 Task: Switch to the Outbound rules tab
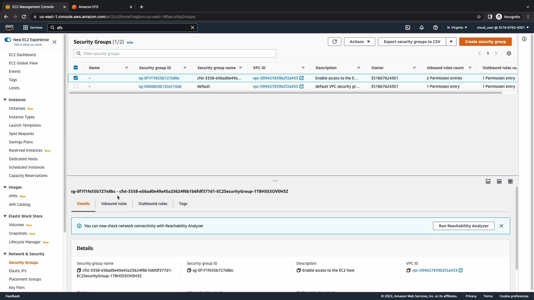point(153,204)
